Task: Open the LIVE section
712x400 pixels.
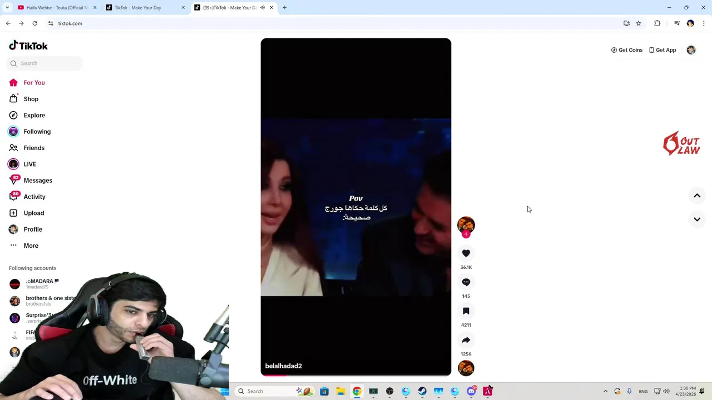Action: pos(29,164)
